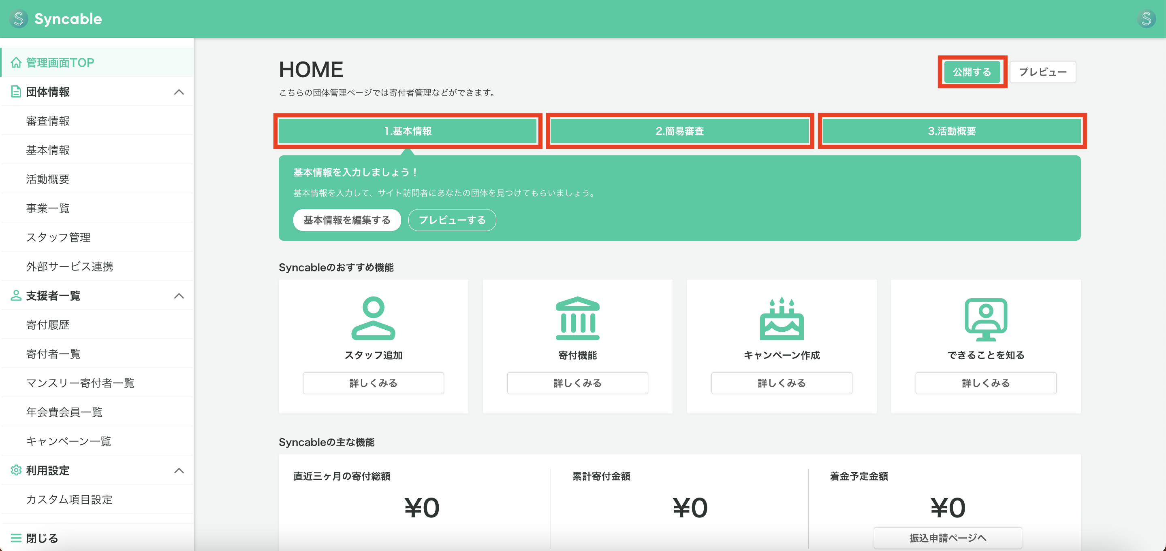Click 詳しくみる under 寄付機能

[x=578, y=383]
